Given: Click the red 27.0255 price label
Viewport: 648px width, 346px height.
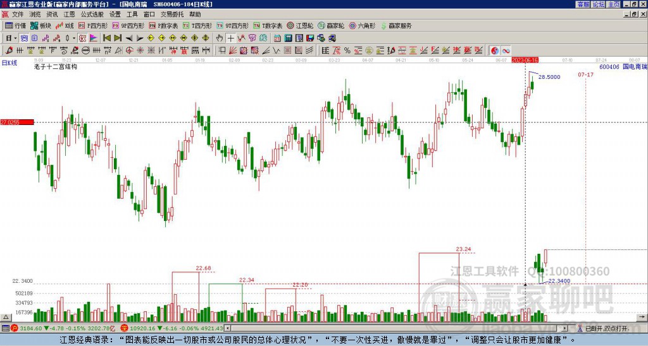Looking at the screenshot, I should 17,122.
